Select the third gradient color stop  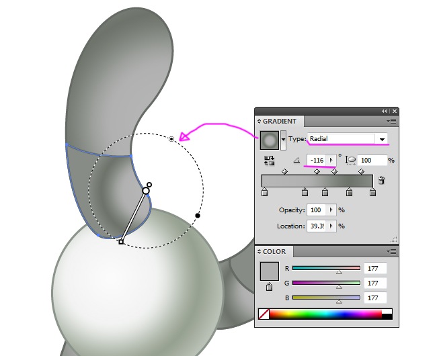click(x=325, y=192)
